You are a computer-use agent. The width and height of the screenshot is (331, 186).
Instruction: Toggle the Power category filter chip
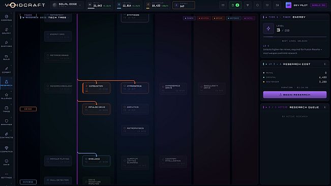[x=189, y=18]
